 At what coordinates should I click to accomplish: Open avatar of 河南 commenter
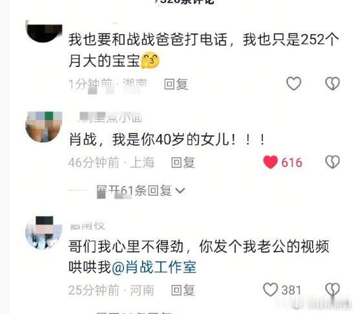point(44,233)
